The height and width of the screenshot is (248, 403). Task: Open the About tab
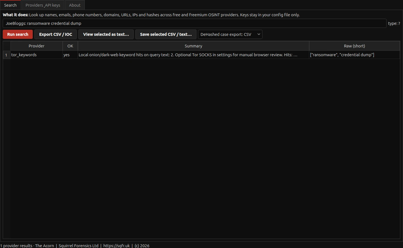[75, 5]
